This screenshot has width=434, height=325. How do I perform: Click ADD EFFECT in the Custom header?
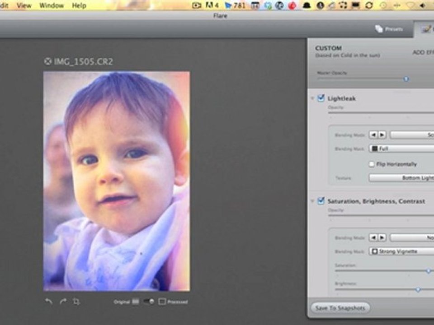click(423, 52)
